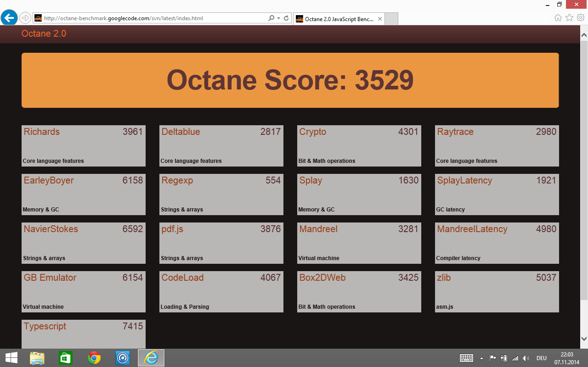Open the Deltablue benchmark link
The width and height of the screenshot is (588, 367).
(x=181, y=132)
